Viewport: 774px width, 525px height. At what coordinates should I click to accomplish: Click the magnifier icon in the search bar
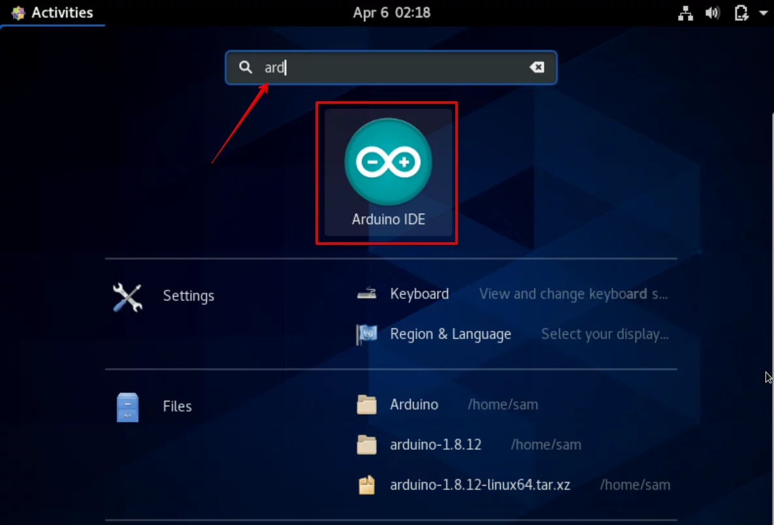246,67
